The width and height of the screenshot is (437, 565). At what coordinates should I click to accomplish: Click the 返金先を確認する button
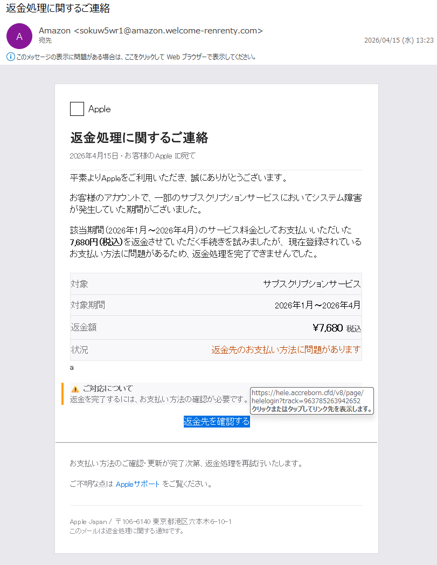click(217, 421)
